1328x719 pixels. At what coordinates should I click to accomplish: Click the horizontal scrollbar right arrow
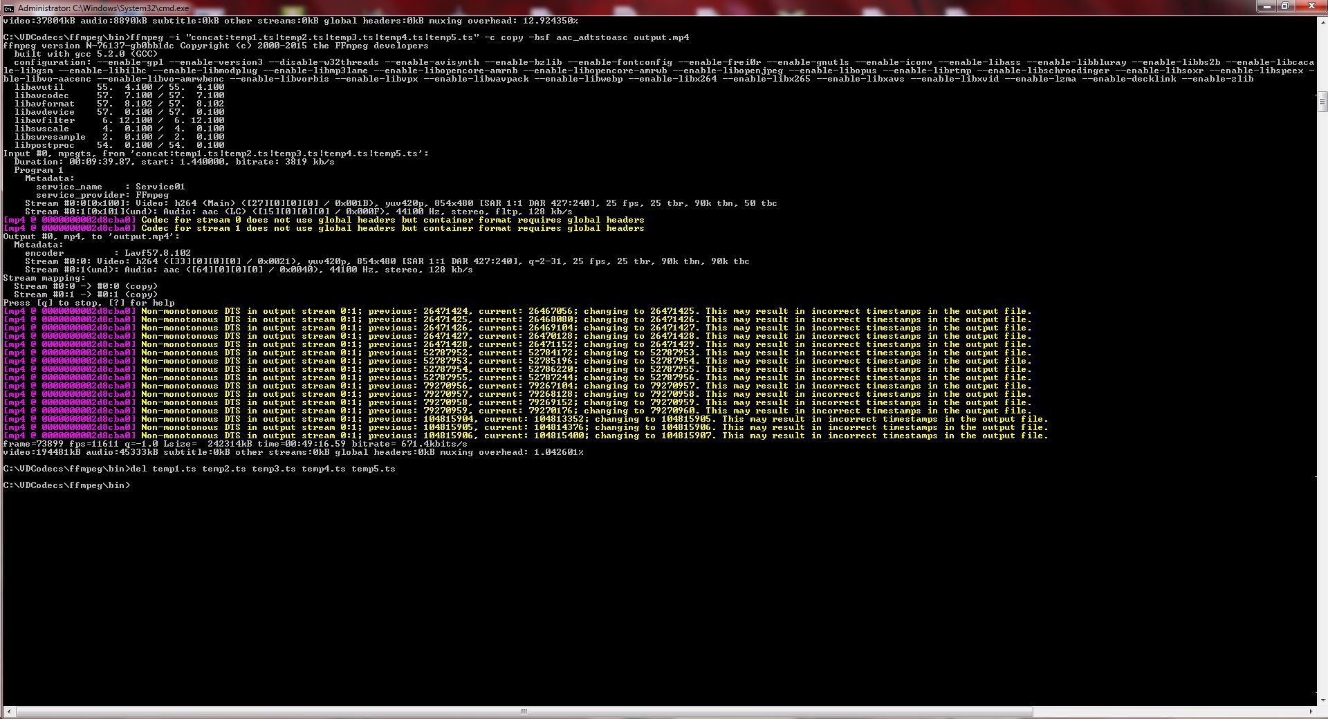[x=1310, y=711]
